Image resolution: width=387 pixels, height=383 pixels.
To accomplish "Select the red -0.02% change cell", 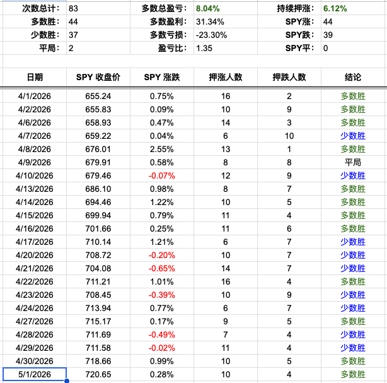I will coord(162,348).
